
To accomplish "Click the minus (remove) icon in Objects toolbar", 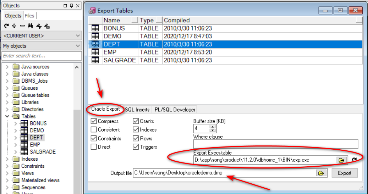I will 22,26.
